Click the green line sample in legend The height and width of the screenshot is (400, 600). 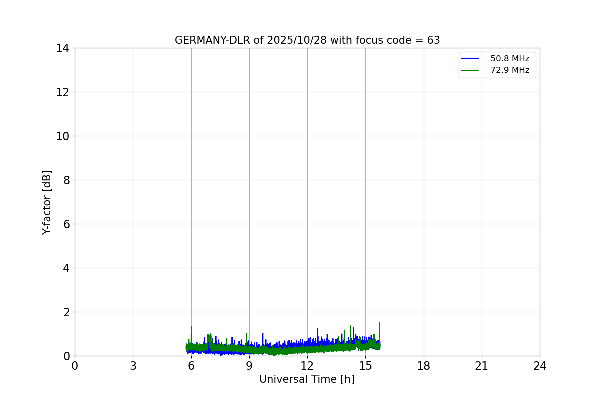click(x=471, y=70)
